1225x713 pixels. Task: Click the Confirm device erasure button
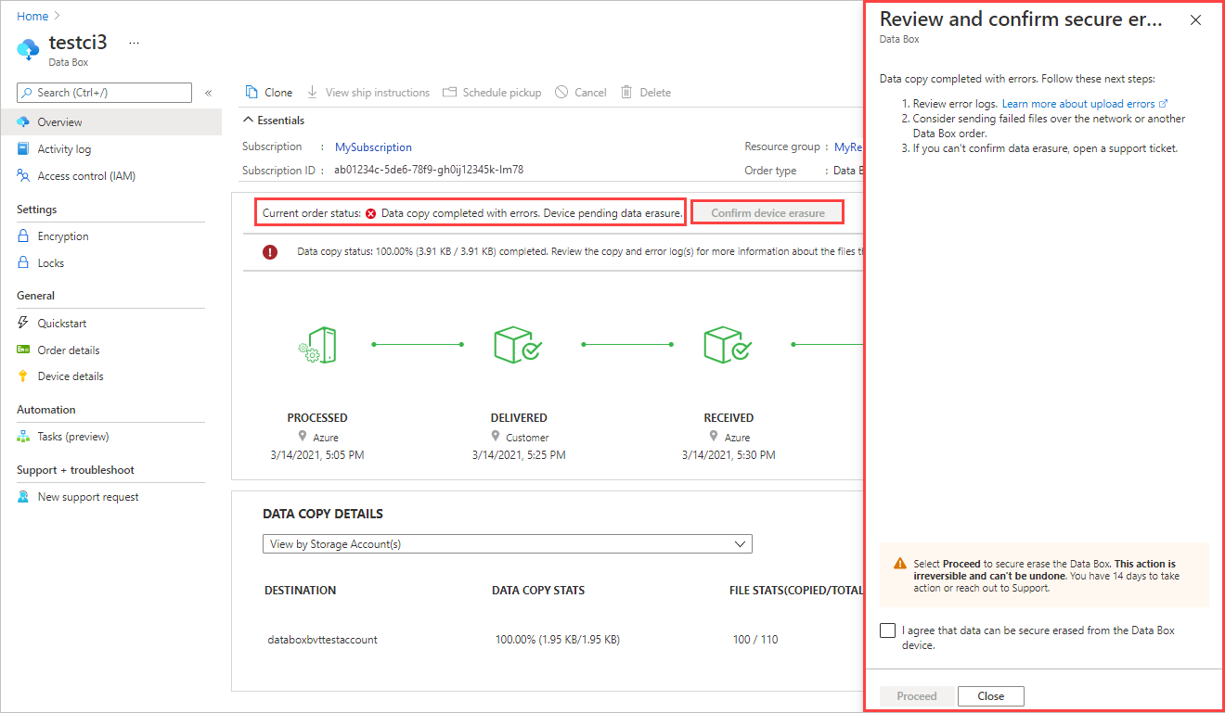[x=767, y=213]
